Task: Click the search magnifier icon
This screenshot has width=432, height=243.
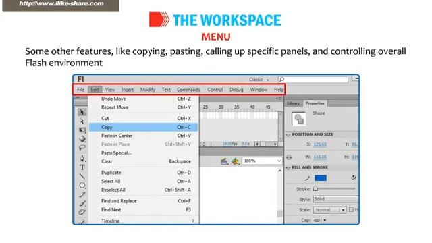Action: pos(281,80)
